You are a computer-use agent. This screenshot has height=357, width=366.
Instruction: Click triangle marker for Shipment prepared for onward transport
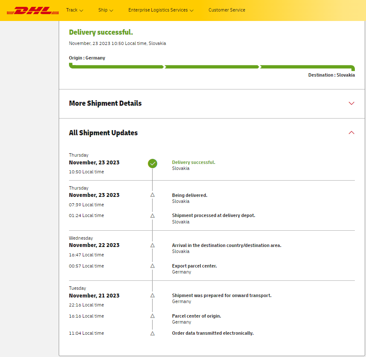point(153,295)
